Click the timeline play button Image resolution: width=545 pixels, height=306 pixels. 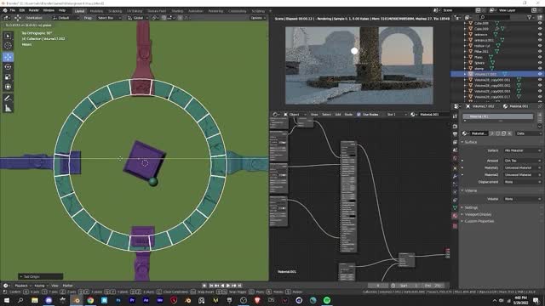pyautogui.click(x=228, y=286)
